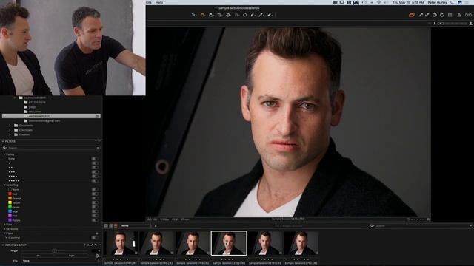Collapse the FILTERS panel
Image resolution: width=474 pixels, height=266 pixels.
[x=3, y=141]
